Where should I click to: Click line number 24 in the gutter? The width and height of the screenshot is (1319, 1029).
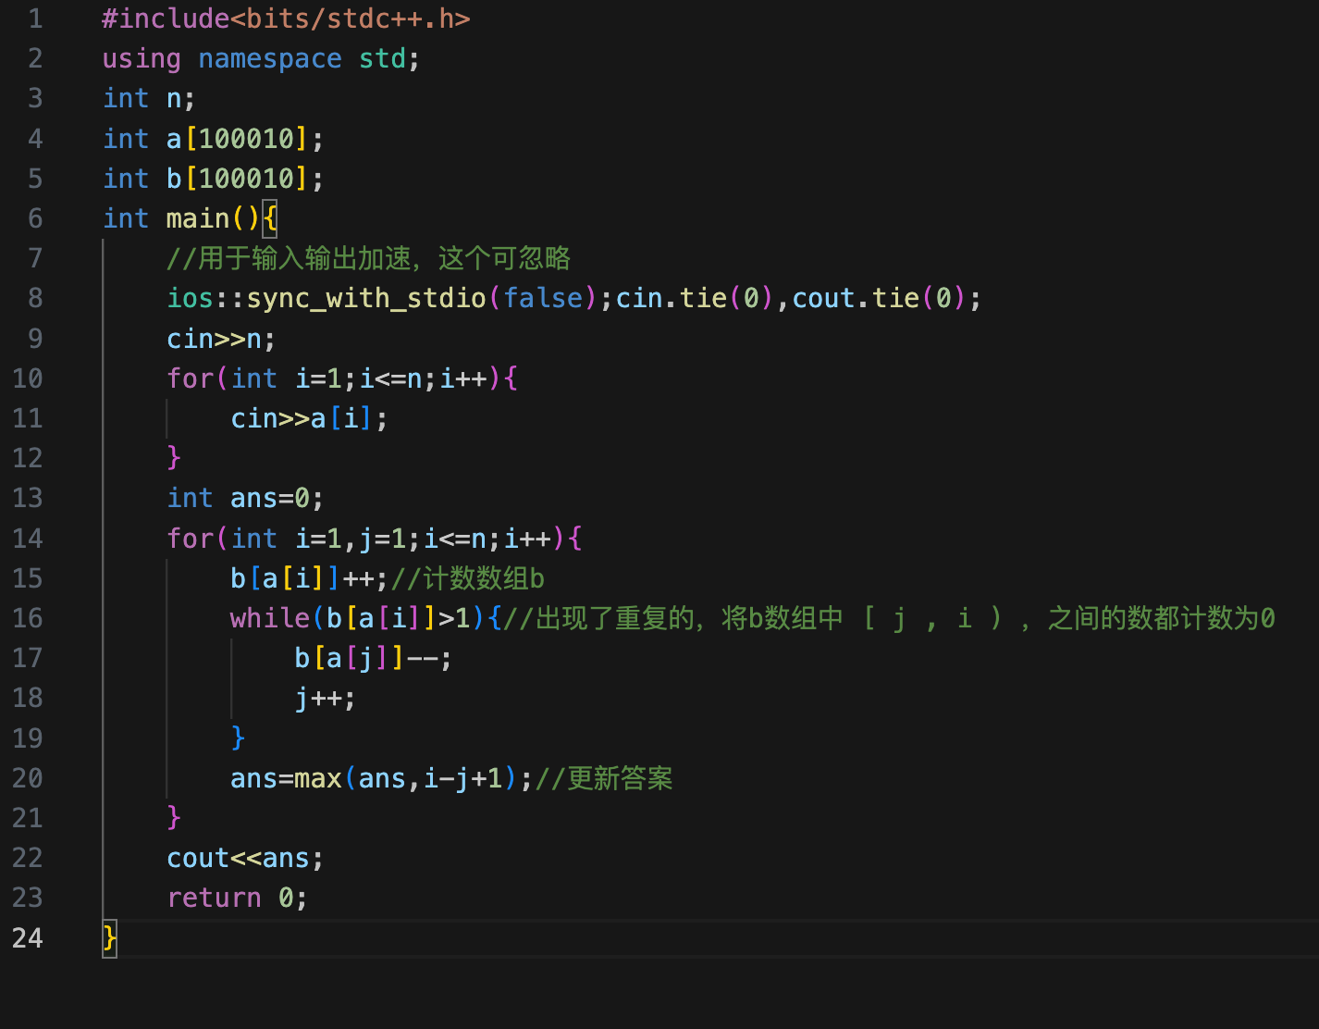coord(28,938)
